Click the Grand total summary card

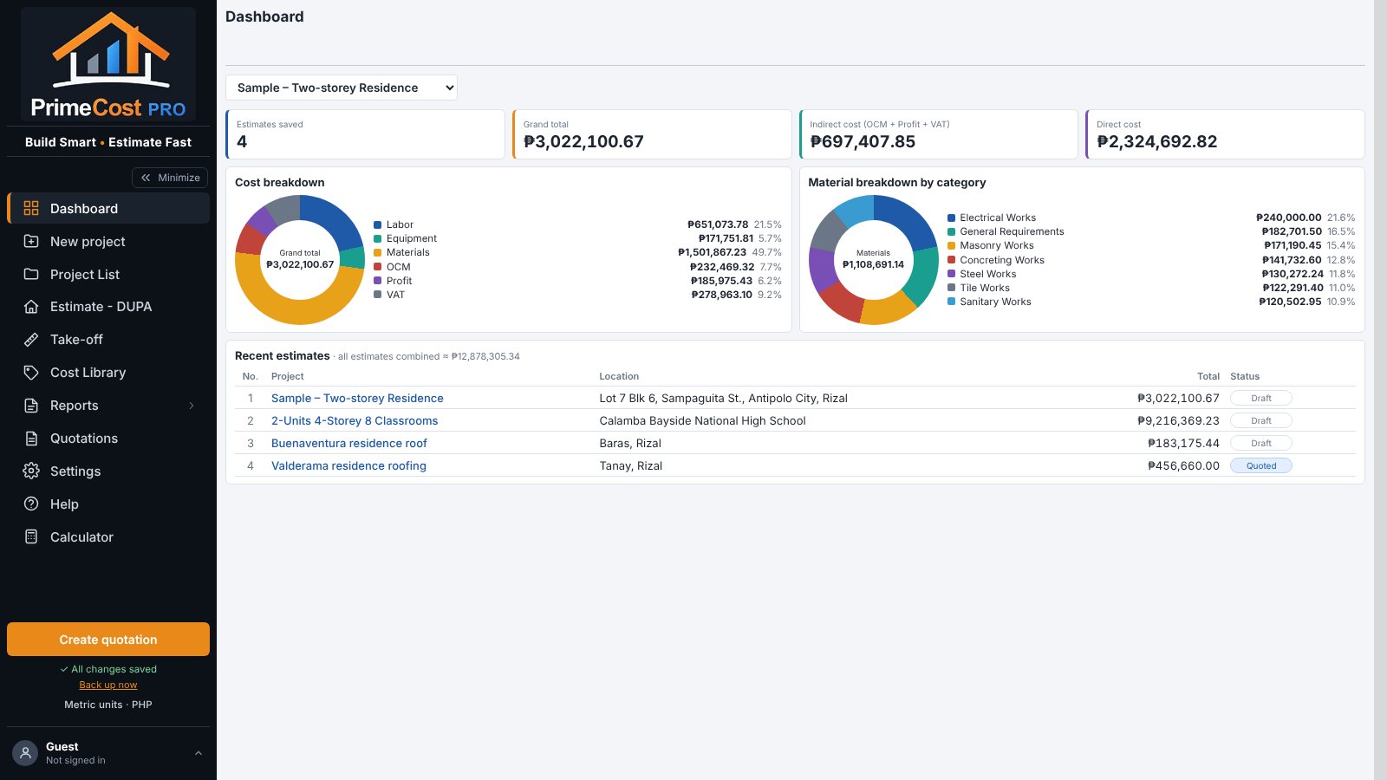tap(652, 134)
